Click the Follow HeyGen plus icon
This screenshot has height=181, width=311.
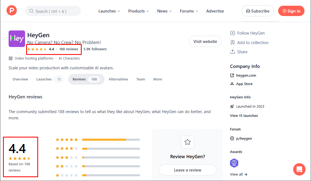(x=233, y=33)
